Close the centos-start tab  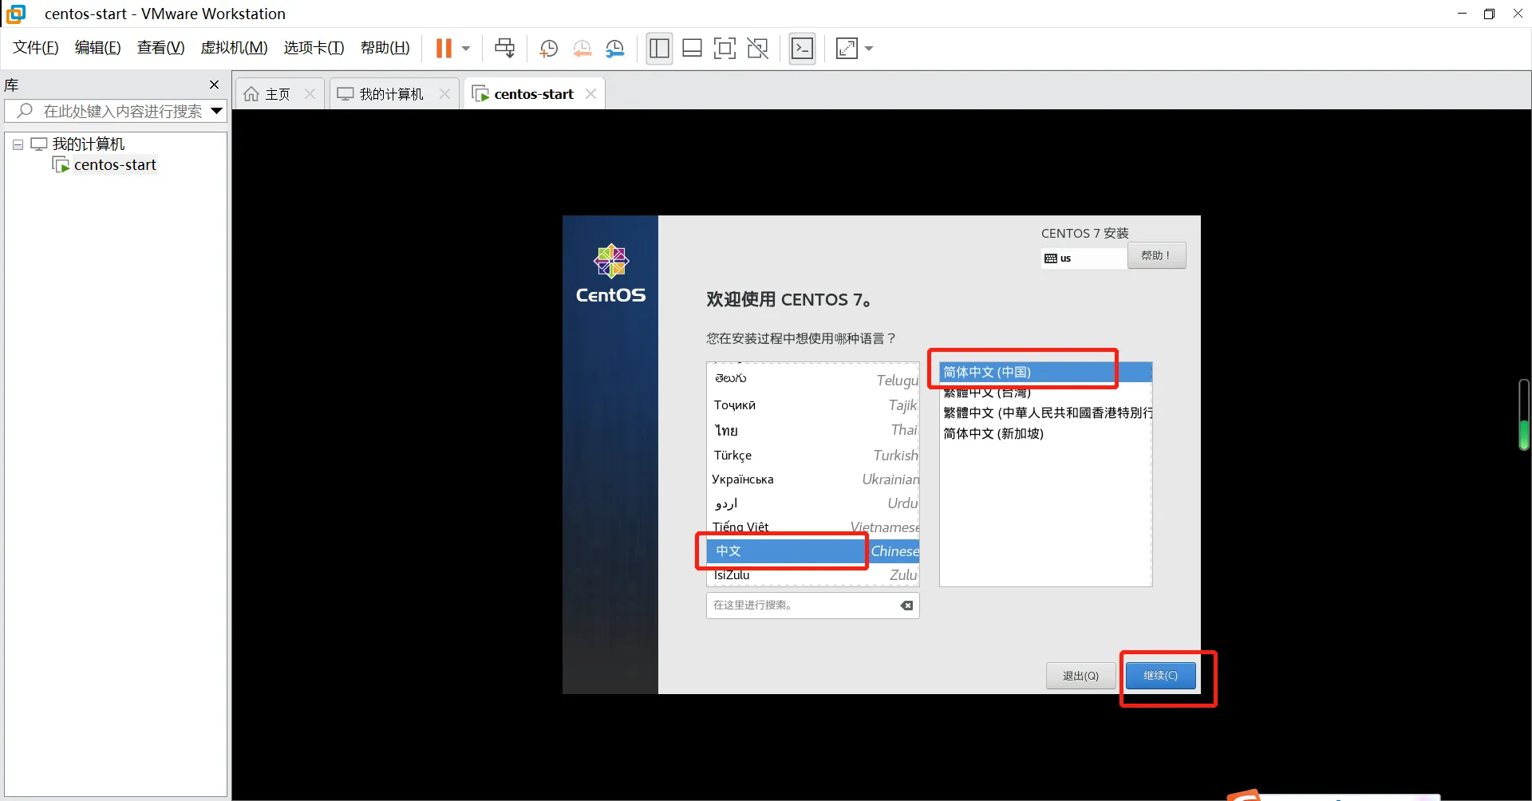[590, 94]
